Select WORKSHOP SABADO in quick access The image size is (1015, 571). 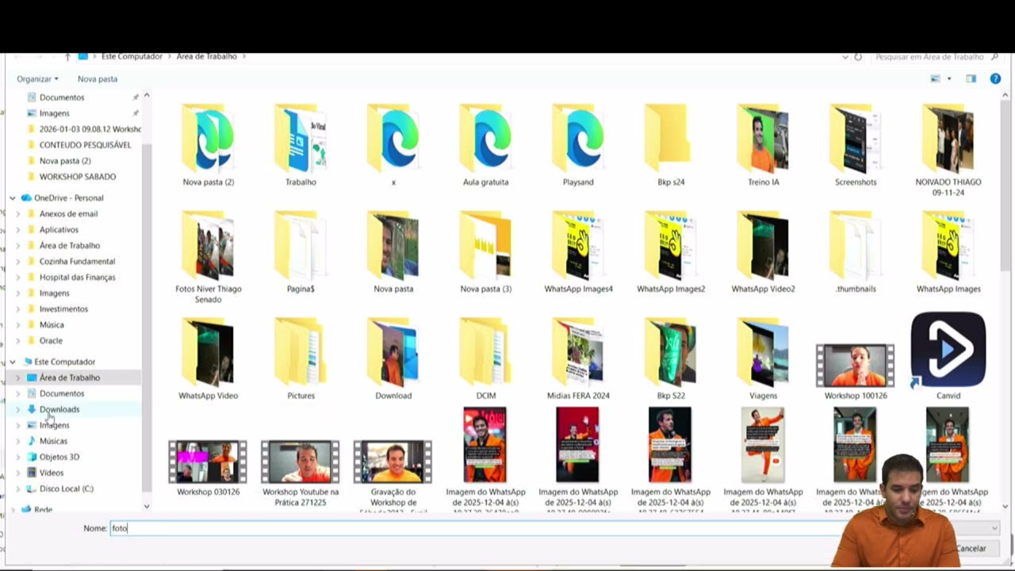(x=77, y=176)
